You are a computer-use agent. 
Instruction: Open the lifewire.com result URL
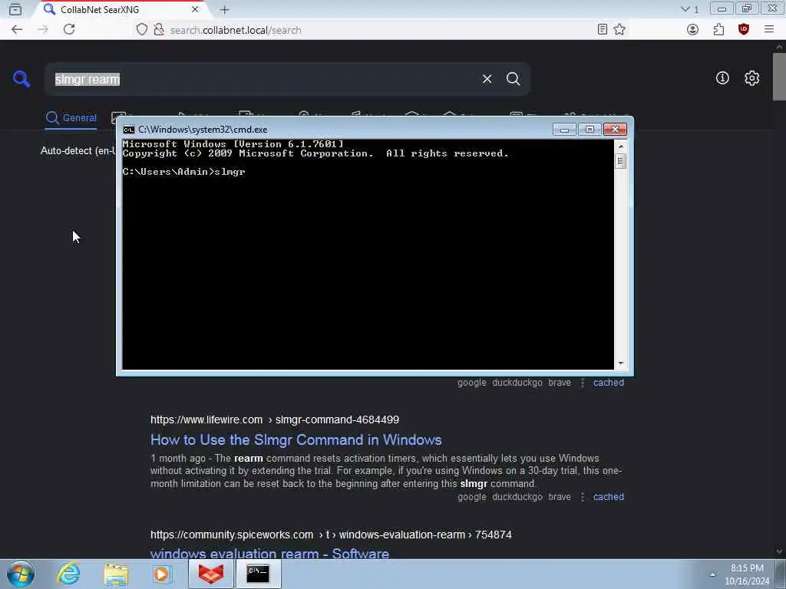pos(275,420)
